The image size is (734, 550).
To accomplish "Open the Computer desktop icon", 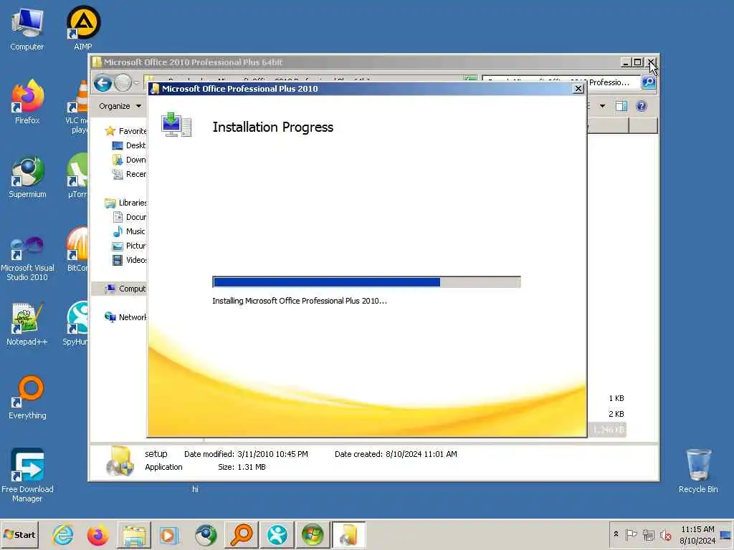I will [27, 29].
